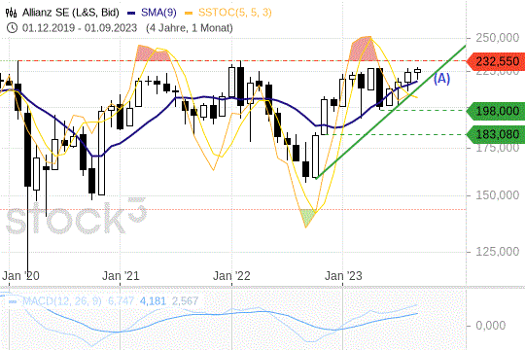Select the SMA(9) legend label

158,13
